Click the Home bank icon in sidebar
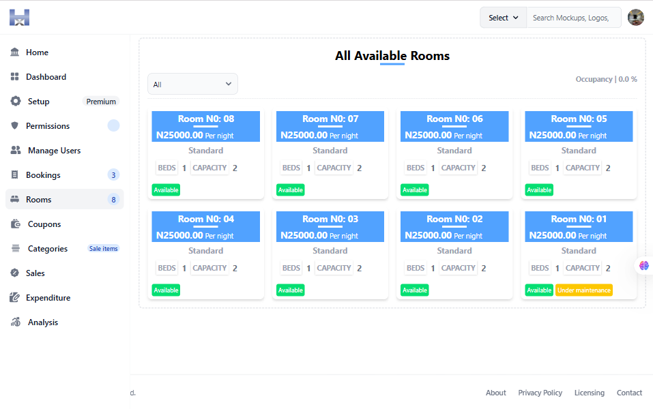The height and width of the screenshot is (409, 653). tap(15, 52)
